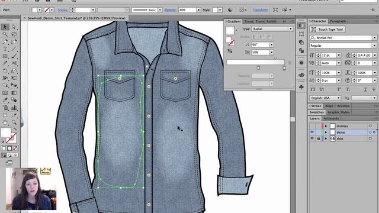Swap fill and stroke arrows icon
The width and height of the screenshot is (379, 213).
click(x=15, y=129)
